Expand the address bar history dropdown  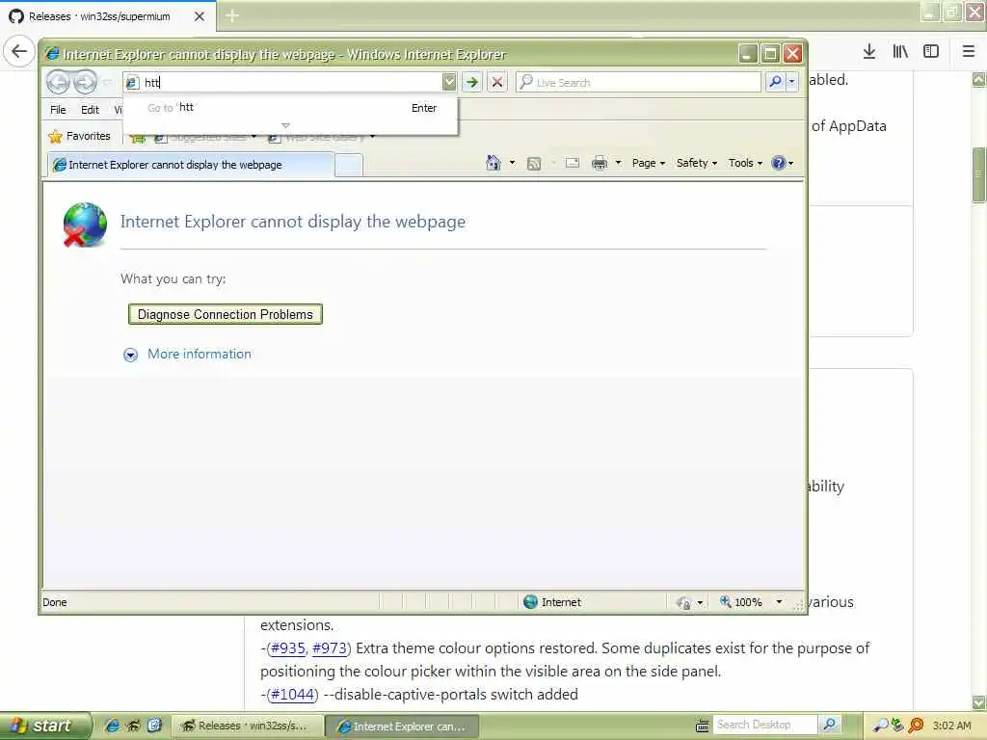coord(449,82)
